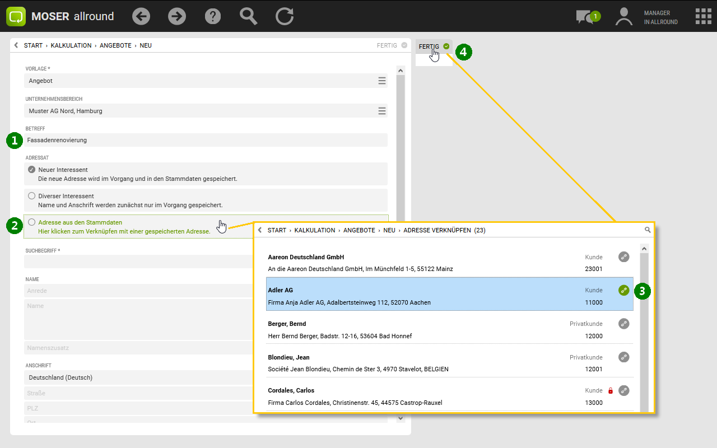Click the refresh reload icon
Screen dimensions: 717x448
pos(285,16)
